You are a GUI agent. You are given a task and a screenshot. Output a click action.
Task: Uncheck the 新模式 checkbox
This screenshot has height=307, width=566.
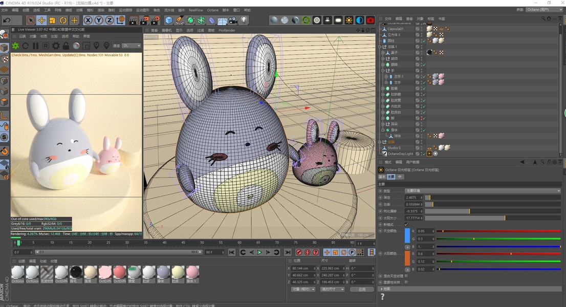406,225
